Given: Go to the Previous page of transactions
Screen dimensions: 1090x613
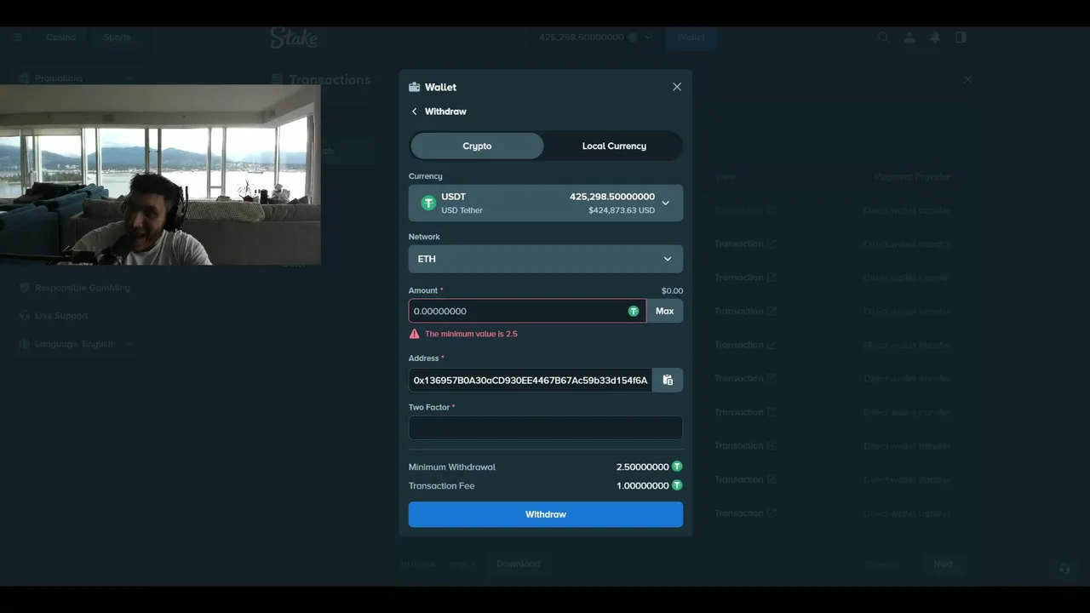Looking at the screenshot, I should pyautogui.click(x=882, y=564).
